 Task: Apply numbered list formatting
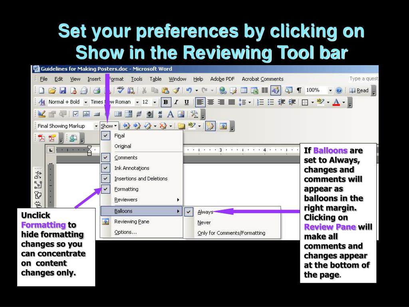260,102
